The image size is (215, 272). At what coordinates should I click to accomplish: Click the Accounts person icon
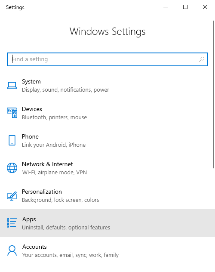pos(12,250)
